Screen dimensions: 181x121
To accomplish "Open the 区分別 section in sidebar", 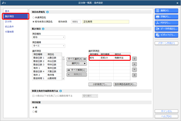I will [8, 22].
